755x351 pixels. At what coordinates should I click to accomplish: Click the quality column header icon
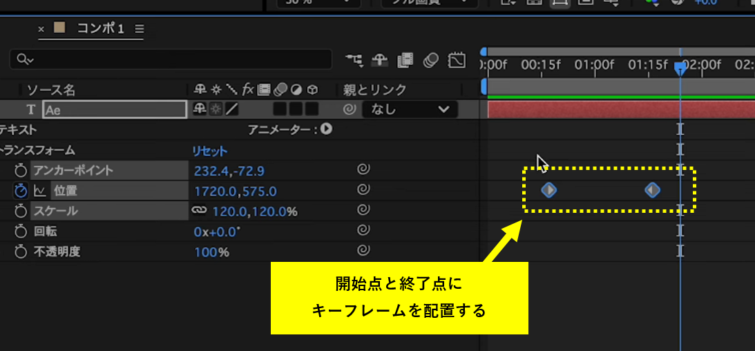[x=232, y=90]
